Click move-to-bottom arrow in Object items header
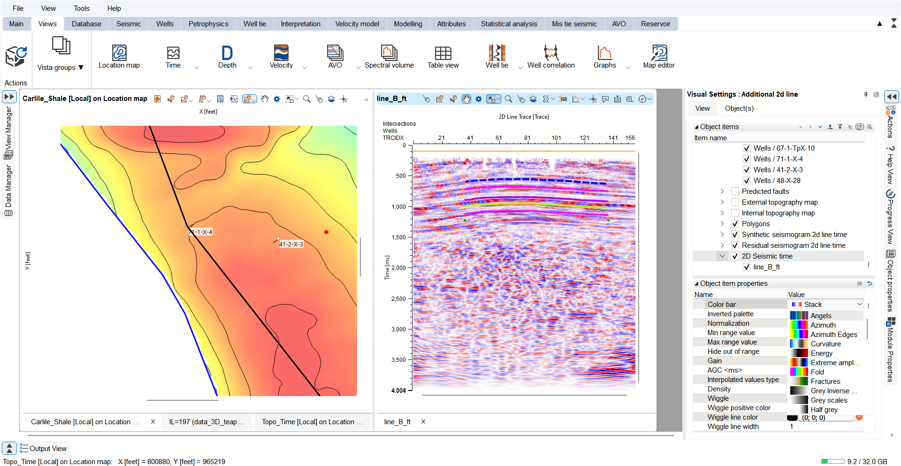The image size is (901, 466). pyautogui.click(x=840, y=127)
